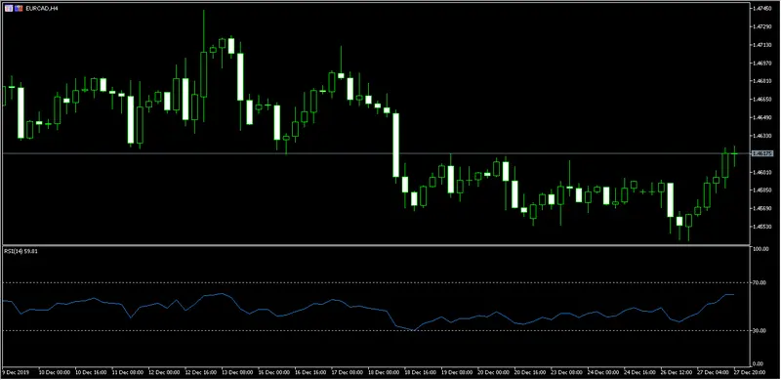
Task: Click the large white bearish candle after 18 Dec
Action: click(396, 145)
